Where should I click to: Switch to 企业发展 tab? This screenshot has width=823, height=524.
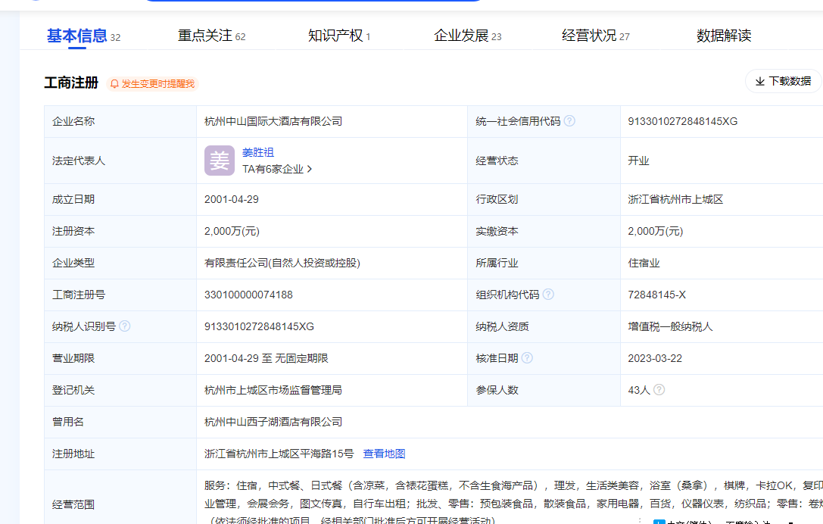click(x=467, y=36)
